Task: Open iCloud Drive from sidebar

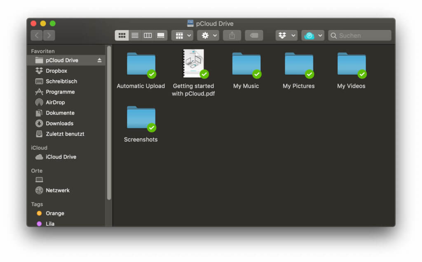Action: pyautogui.click(x=61, y=157)
